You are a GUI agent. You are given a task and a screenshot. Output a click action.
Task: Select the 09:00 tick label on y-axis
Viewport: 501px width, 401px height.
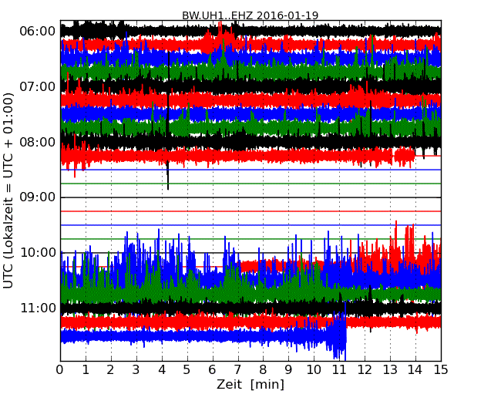[x=37, y=197]
